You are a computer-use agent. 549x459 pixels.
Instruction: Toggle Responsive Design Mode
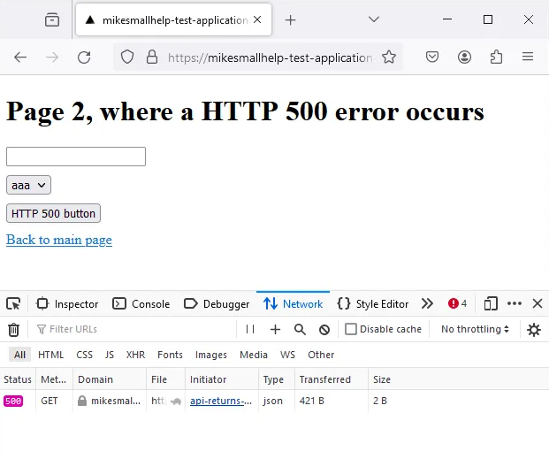click(491, 303)
